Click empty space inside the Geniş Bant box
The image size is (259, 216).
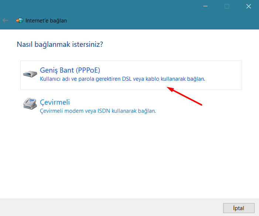222,70
